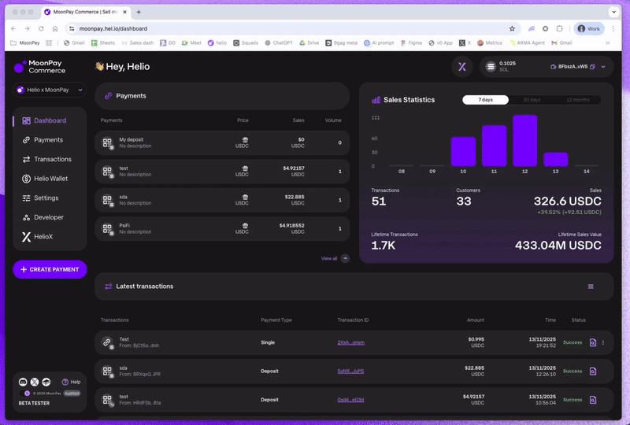This screenshot has width=630, height=425.
Task: Open the Developer section
Action: [x=43, y=217]
